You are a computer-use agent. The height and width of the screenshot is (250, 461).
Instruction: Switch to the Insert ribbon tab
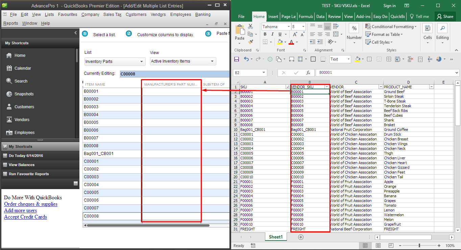(x=273, y=17)
